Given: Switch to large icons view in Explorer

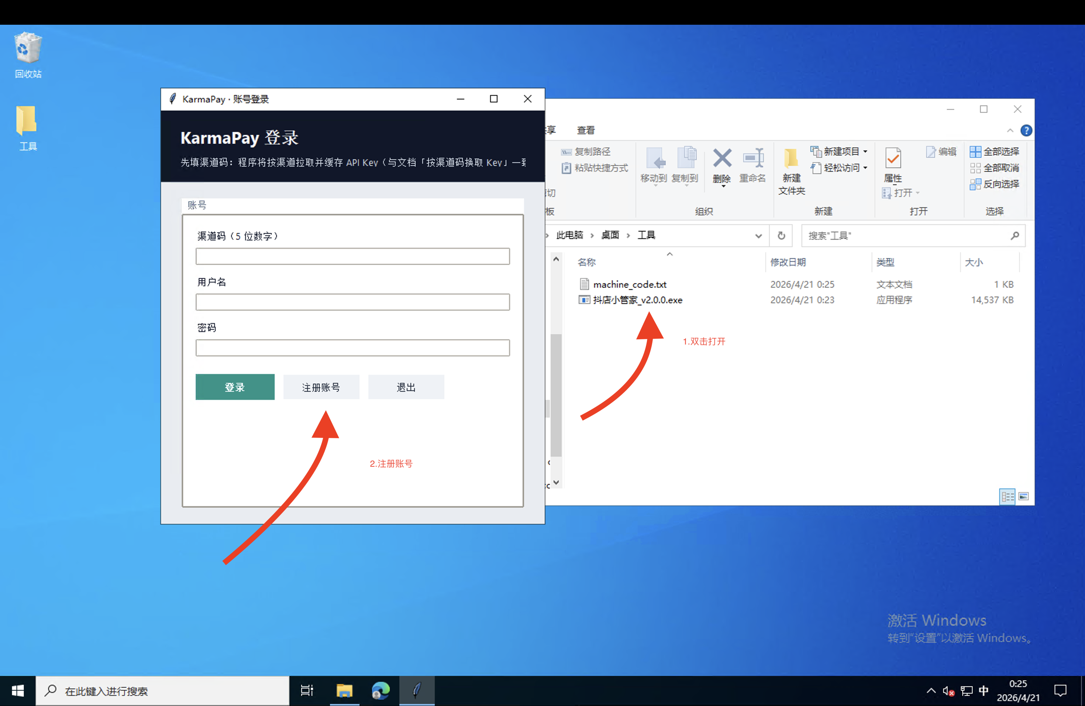Looking at the screenshot, I should 1023,497.
